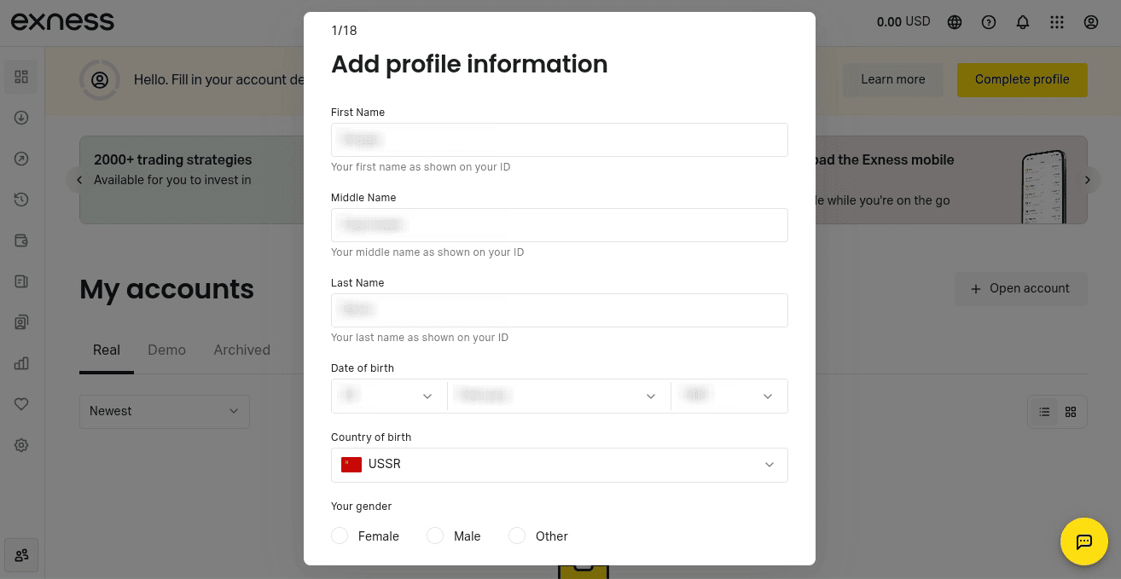Open transaction history icon in sidebar

tap(21, 200)
